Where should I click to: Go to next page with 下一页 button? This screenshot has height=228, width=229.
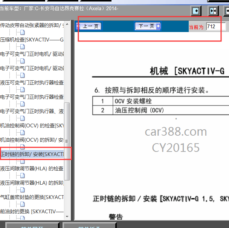148,26
